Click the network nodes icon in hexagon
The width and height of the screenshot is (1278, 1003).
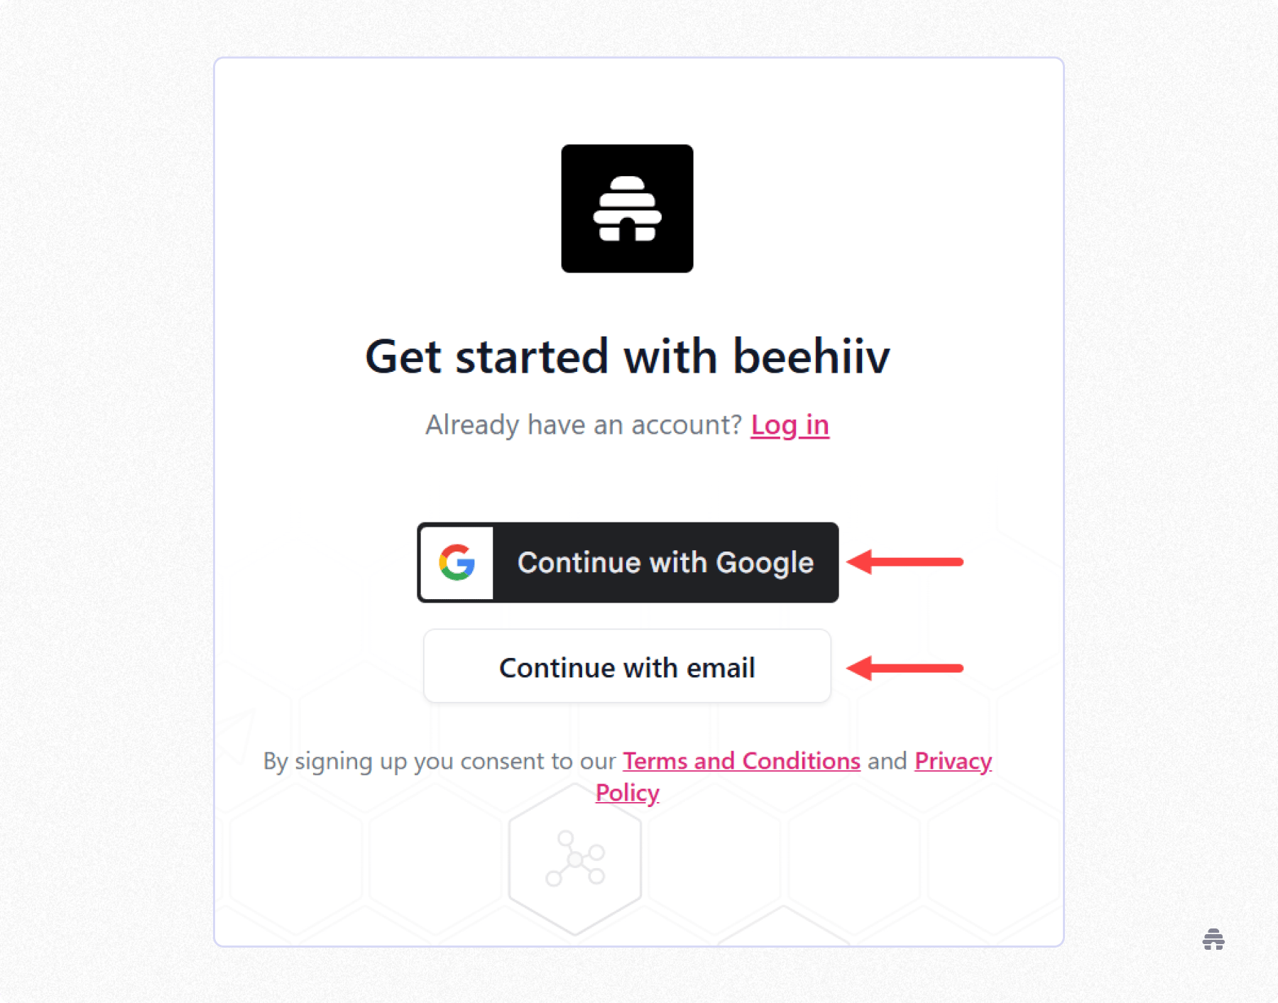point(575,859)
